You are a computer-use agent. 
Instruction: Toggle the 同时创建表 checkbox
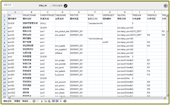(x=51, y=6)
